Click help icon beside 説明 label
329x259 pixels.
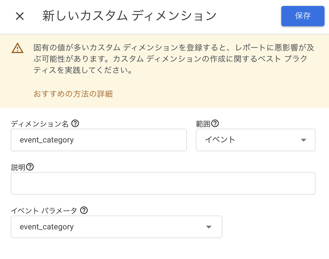(30, 167)
